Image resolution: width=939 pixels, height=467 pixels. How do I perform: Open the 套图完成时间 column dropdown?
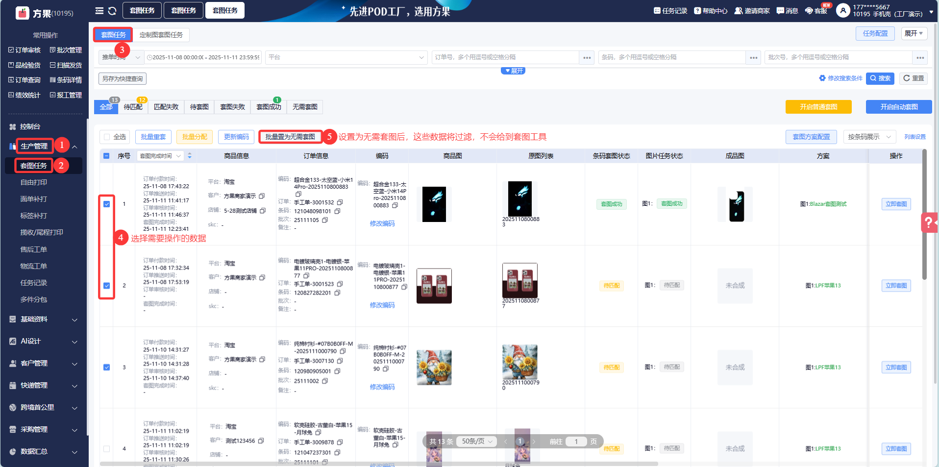coord(160,156)
